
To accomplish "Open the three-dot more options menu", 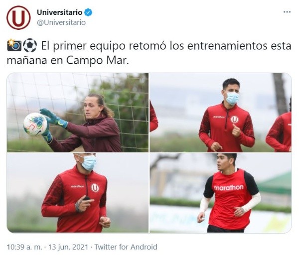I will (287, 12).
